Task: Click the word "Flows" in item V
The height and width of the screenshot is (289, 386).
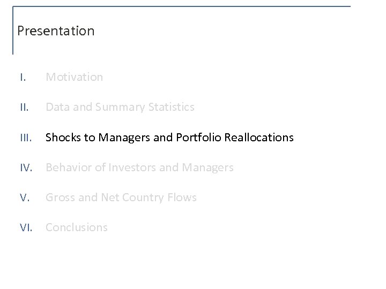Action: click(183, 197)
